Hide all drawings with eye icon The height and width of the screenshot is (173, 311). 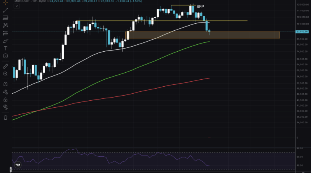pyautogui.click(x=5, y=107)
